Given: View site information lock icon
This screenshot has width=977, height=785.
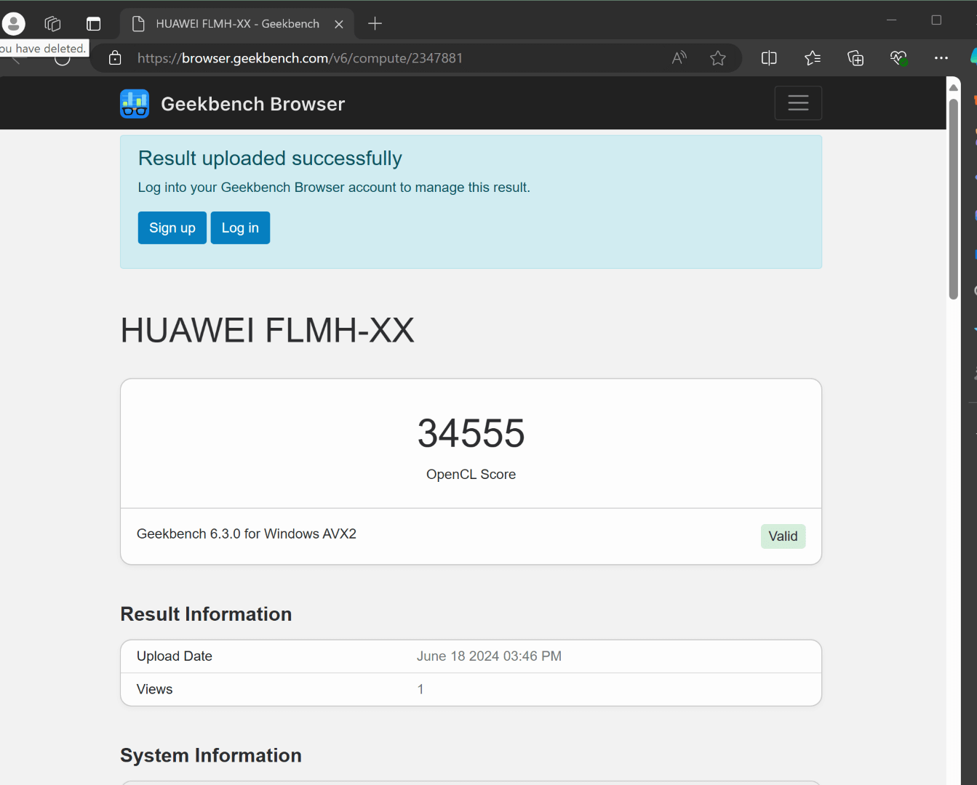Looking at the screenshot, I should point(115,58).
